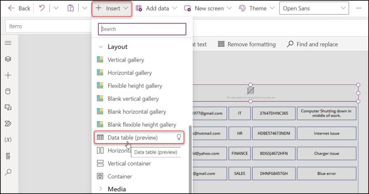Insert a Vertical gallery

click(x=126, y=60)
